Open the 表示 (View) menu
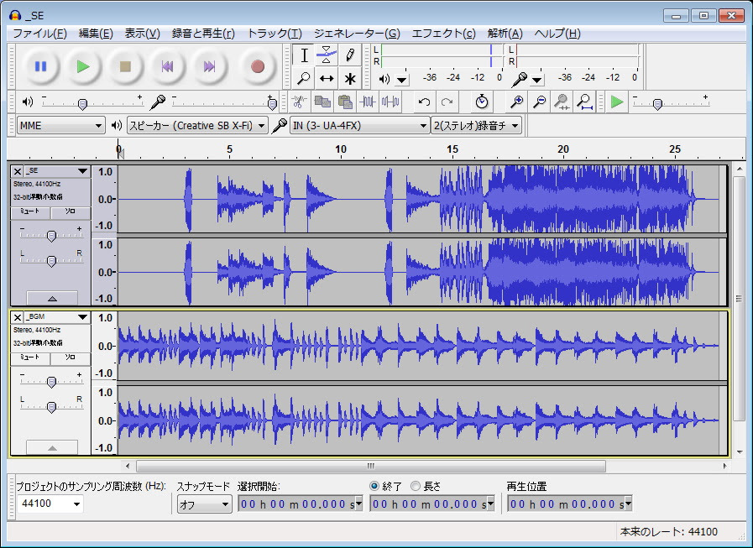The image size is (753, 548). coord(142,34)
